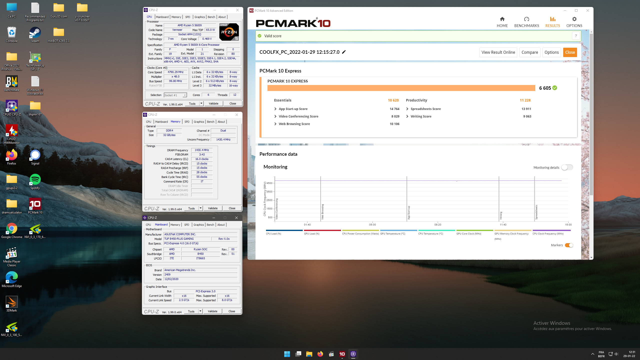Image resolution: width=640 pixels, height=360 pixels.
Task: Expand App Start-up Score details
Action: (x=275, y=109)
